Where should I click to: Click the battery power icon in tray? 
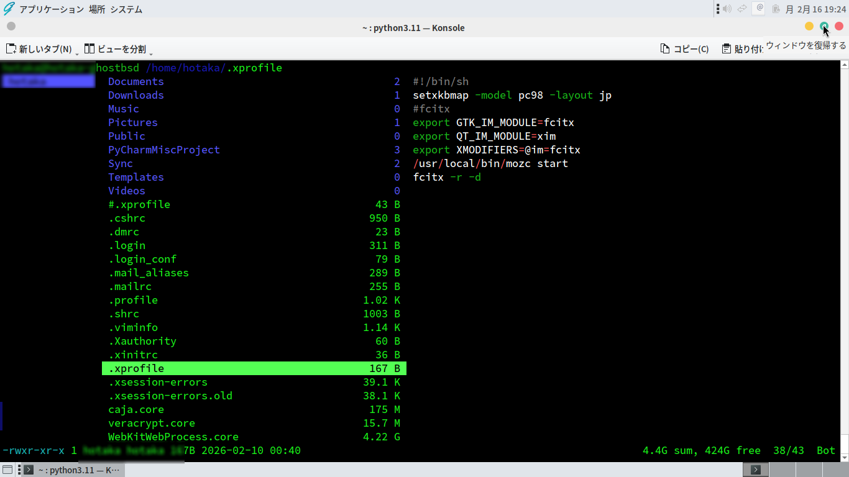pyautogui.click(x=776, y=9)
